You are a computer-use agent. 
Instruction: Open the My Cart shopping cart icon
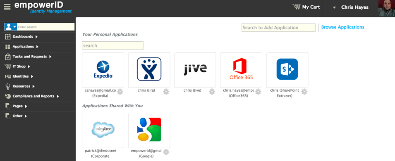tap(297, 7)
